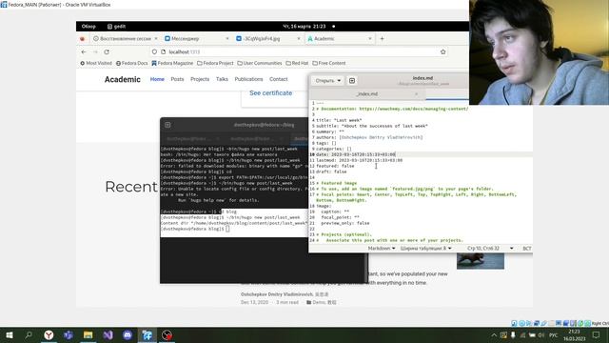Click the post thumbnail image

(481, 261)
